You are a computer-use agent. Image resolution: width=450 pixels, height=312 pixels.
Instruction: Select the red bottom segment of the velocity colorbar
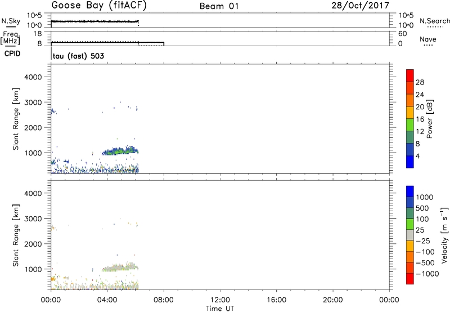(410, 279)
